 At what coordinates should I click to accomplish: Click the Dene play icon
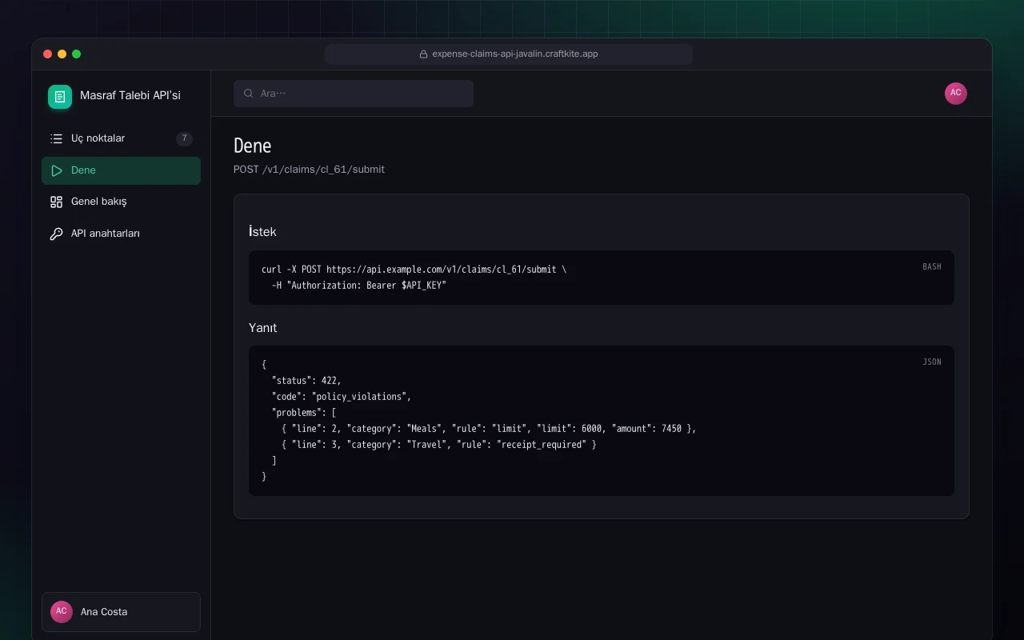tap(56, 170)
